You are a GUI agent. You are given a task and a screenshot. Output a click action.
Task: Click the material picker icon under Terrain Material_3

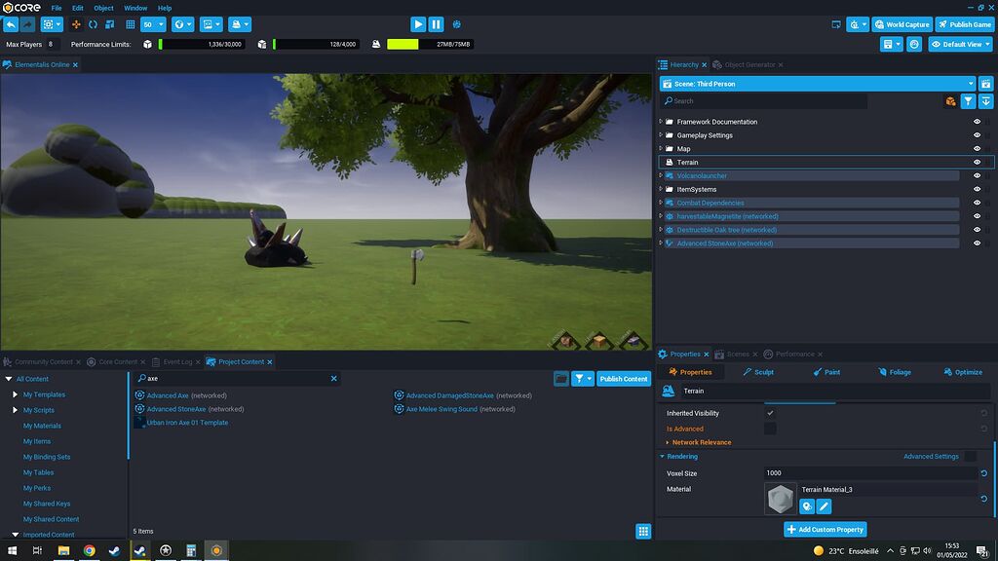[806, 506]
